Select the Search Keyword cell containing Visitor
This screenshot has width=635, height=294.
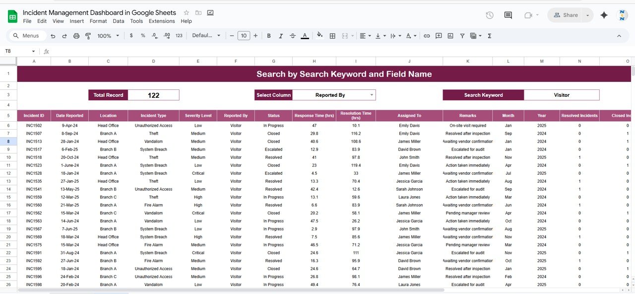tap(561, 94)
